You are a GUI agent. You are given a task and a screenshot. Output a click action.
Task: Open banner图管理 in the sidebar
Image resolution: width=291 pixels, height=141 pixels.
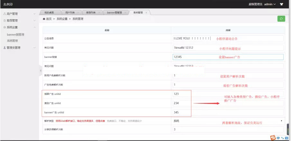point(15,34)
